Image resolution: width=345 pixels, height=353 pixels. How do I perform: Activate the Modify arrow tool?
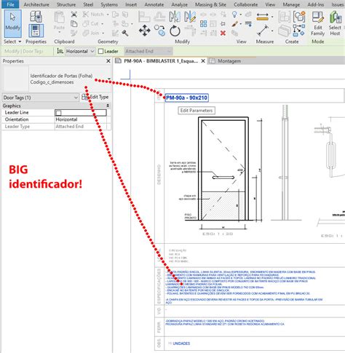coord(12,23)
